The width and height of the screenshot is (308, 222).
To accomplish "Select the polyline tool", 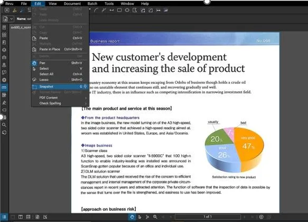I will point(104,11).
